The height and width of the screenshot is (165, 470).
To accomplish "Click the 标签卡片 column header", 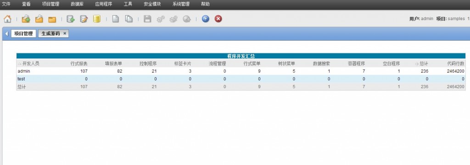I will click(x=183, y=64).
